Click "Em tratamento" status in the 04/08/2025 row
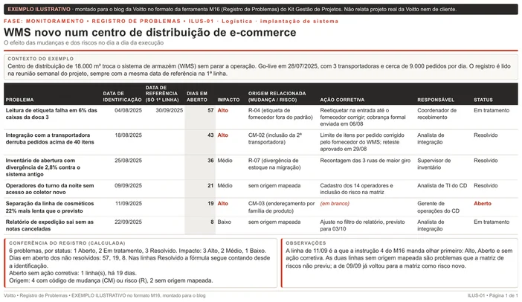 492,110
